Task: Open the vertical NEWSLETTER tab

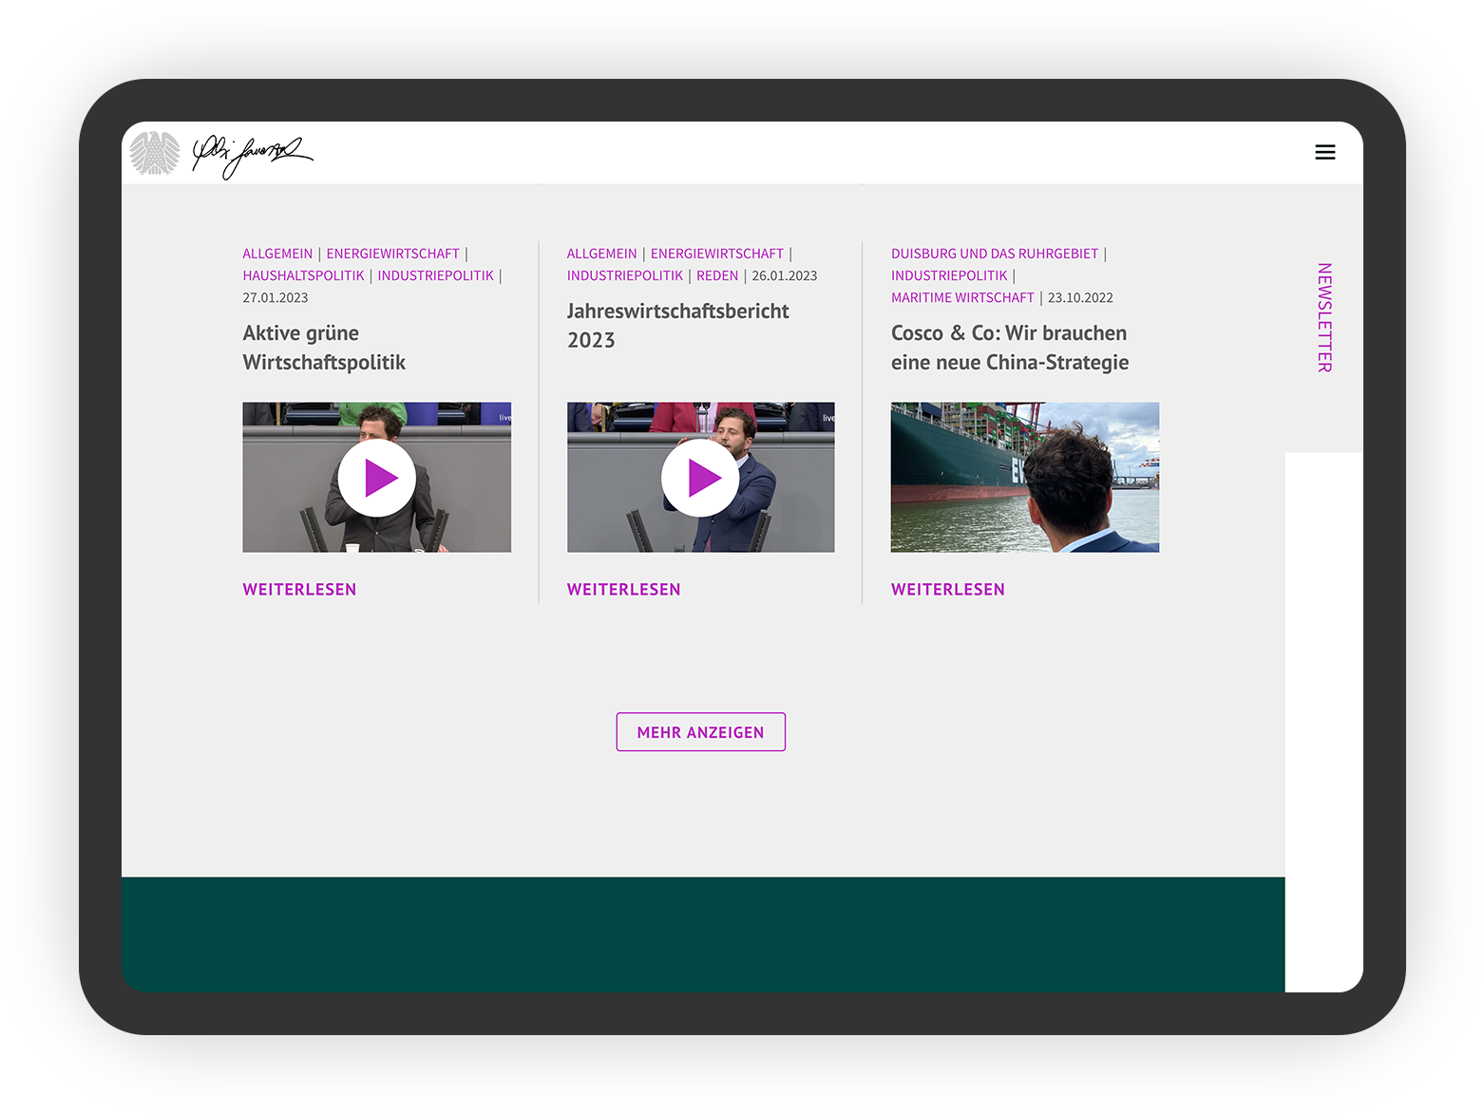Action: coord(1324,317)
